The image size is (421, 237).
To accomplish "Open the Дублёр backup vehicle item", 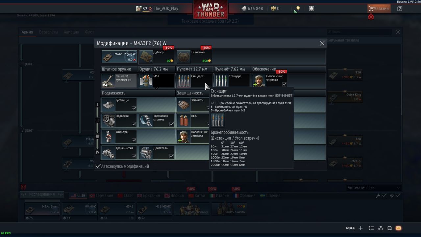I will click(157, 57).
